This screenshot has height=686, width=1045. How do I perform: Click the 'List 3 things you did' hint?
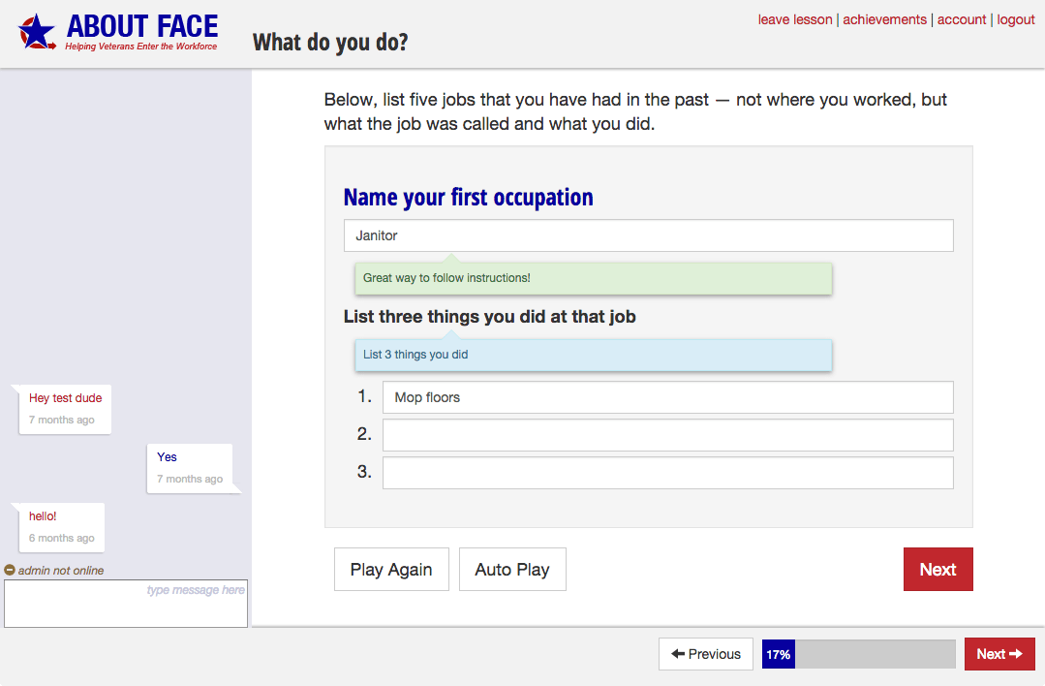tap(593, 355)
